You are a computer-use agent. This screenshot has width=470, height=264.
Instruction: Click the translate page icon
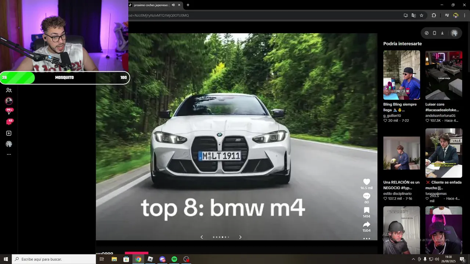(x=413, y=15)
